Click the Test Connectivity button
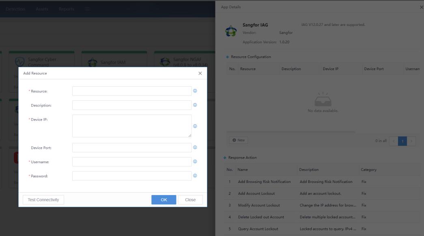 click(x=43, y=200)
